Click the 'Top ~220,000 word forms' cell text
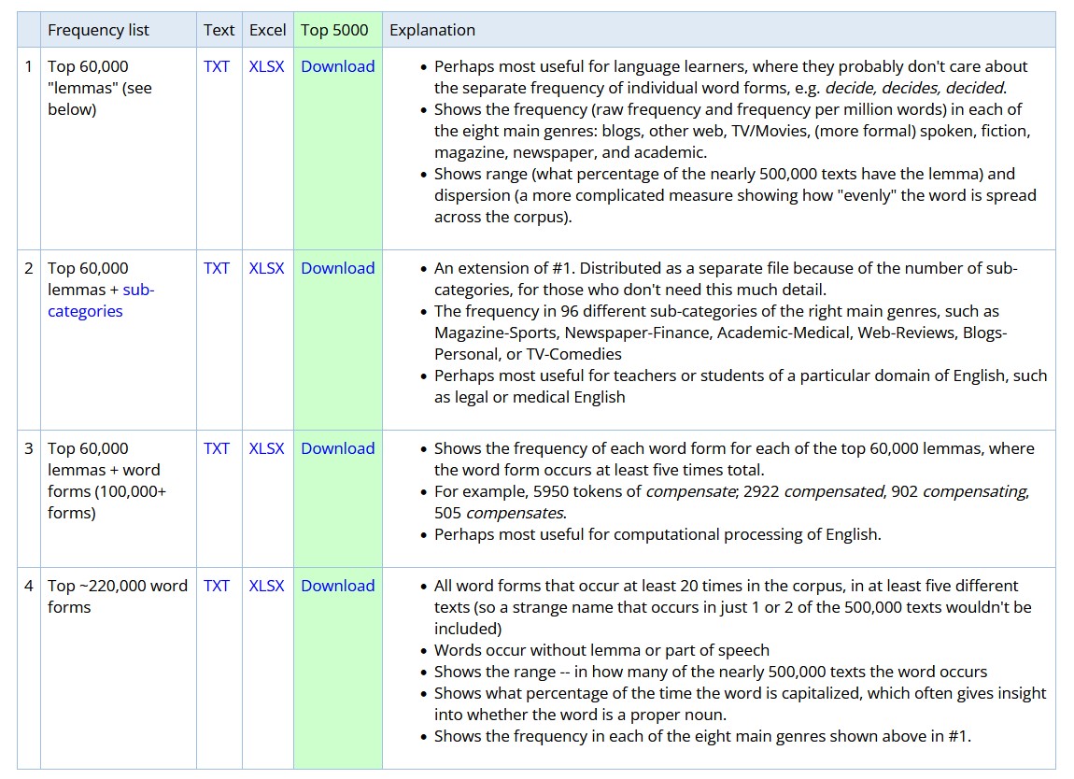This screenshot has height=779, width=1074. click(x=117, y=596)
